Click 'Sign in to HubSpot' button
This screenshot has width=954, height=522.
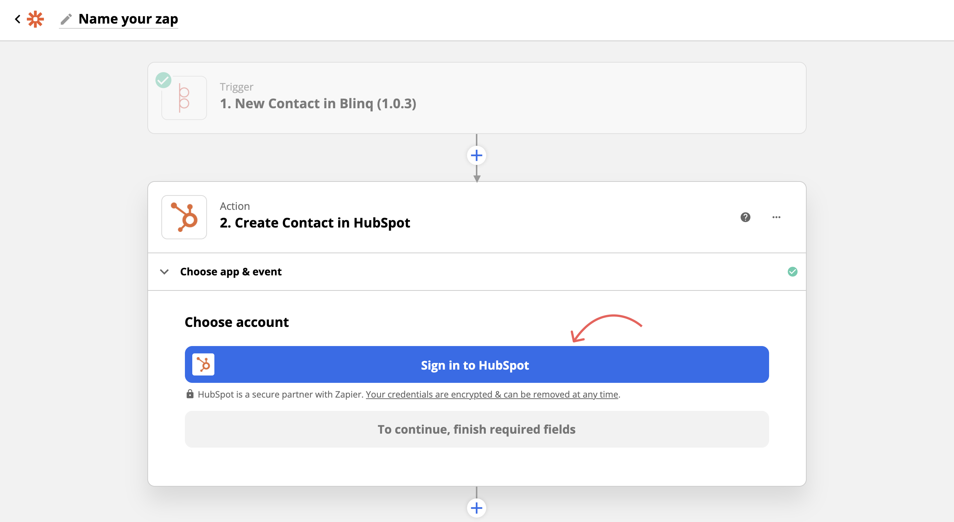tap(477, 365)
